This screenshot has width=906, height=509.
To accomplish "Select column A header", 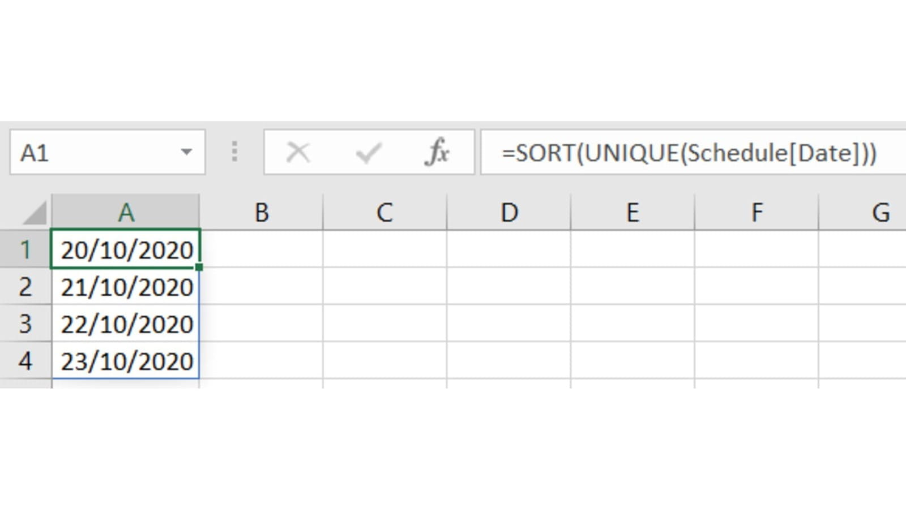I will tap(126, 213).
